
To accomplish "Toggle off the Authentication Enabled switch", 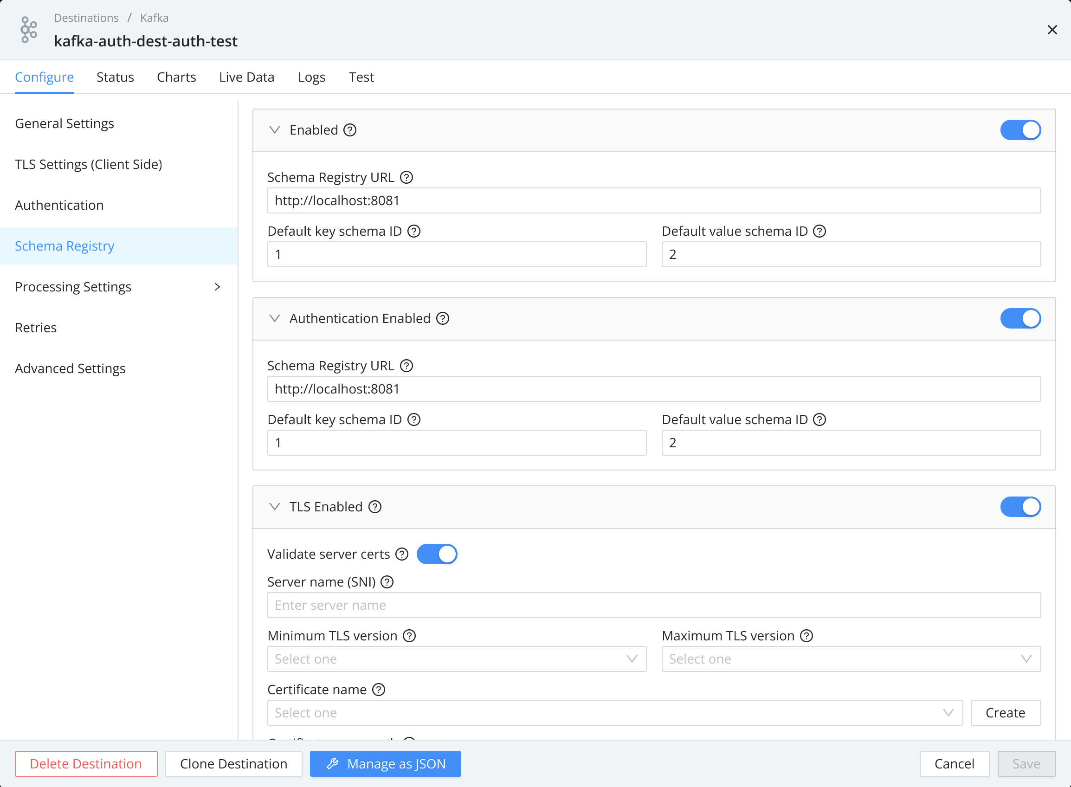I will click(1020, 318).
